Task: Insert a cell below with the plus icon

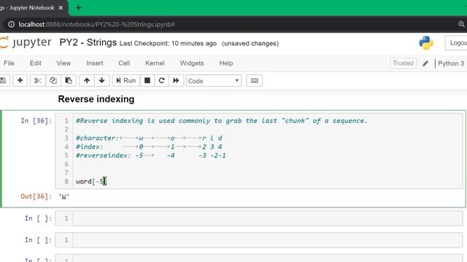Action: 20,81
